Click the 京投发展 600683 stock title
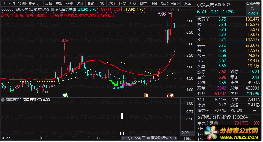The height and width of the screenshot is (142, 263). 214,5
